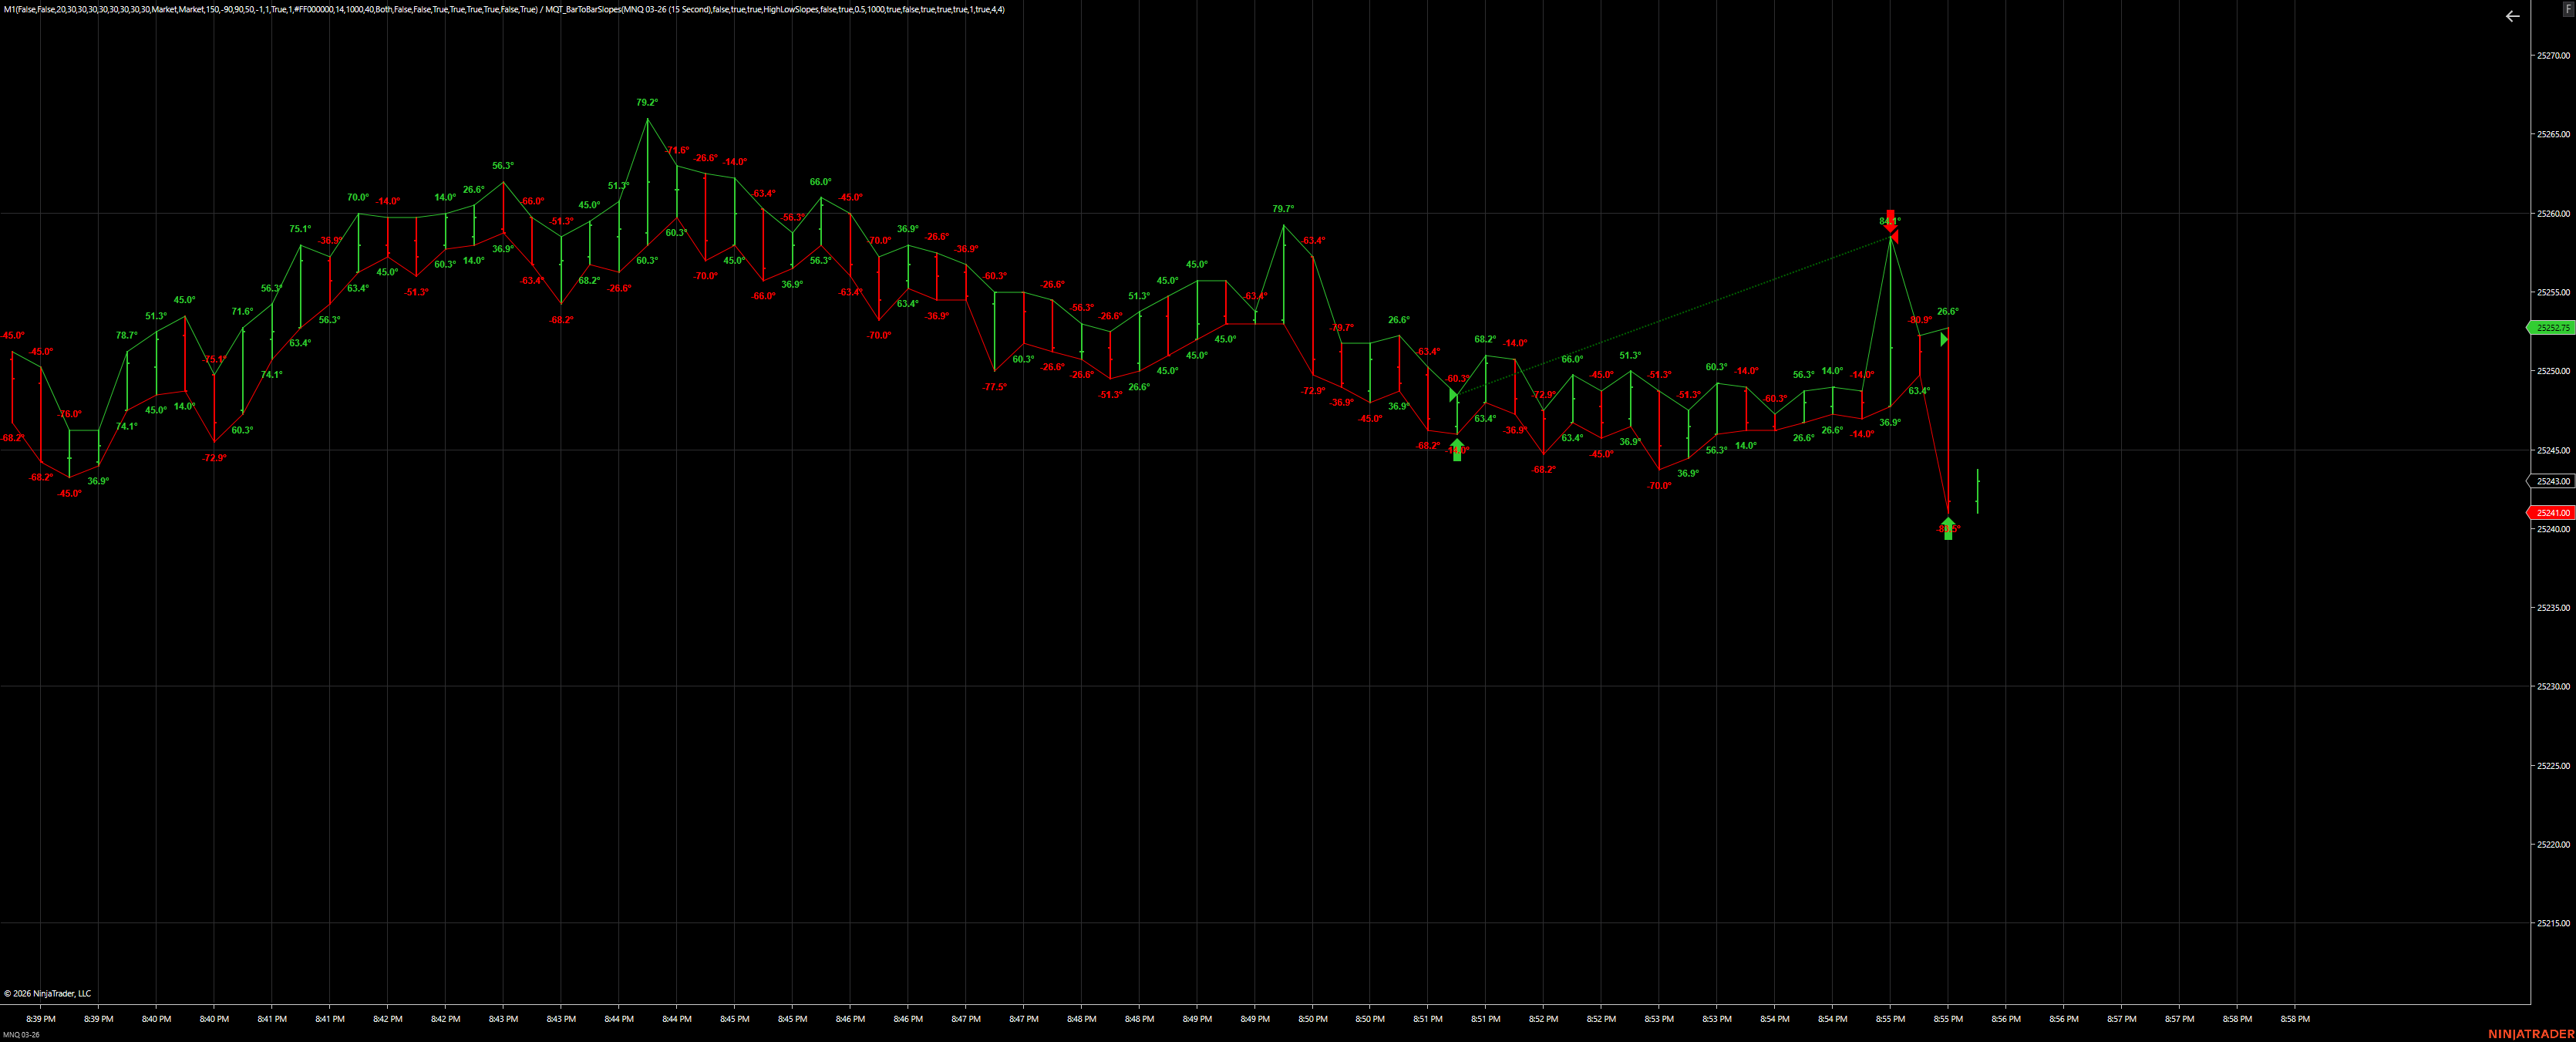
Task: Click the 79.2° slope label at the chart peak
Action: tap(647, 101)
